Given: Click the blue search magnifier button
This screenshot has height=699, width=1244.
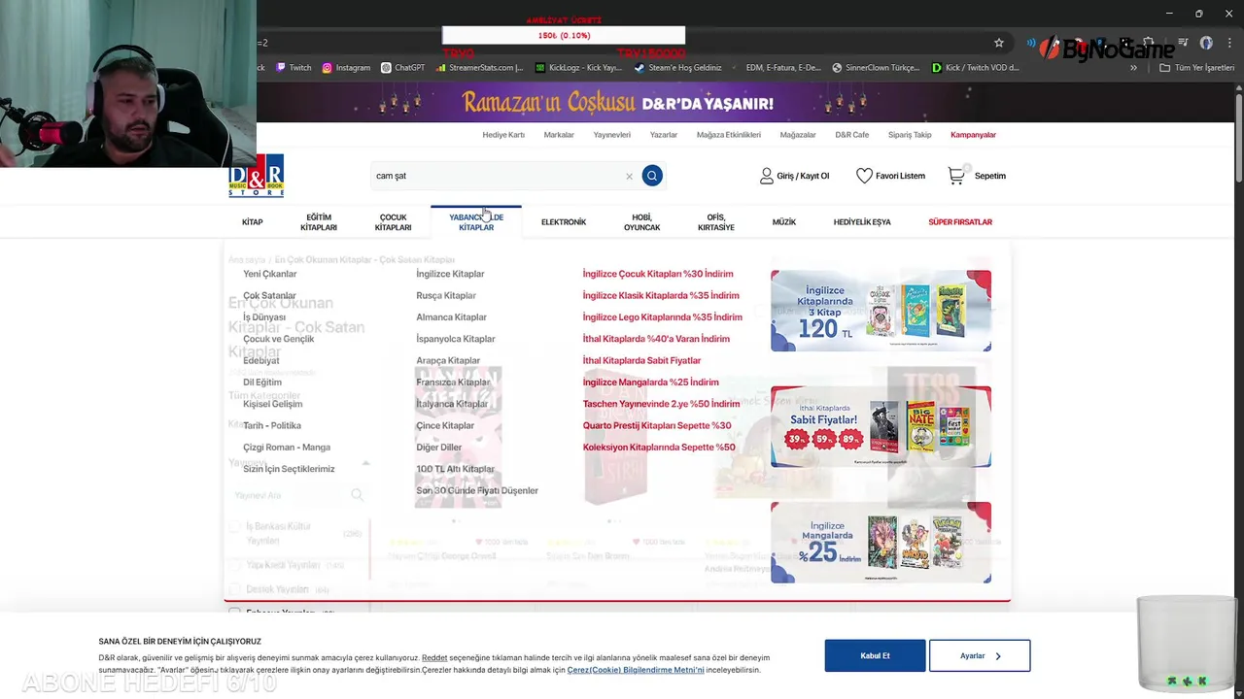Looking at the screenshot, I should pos(652,176).
